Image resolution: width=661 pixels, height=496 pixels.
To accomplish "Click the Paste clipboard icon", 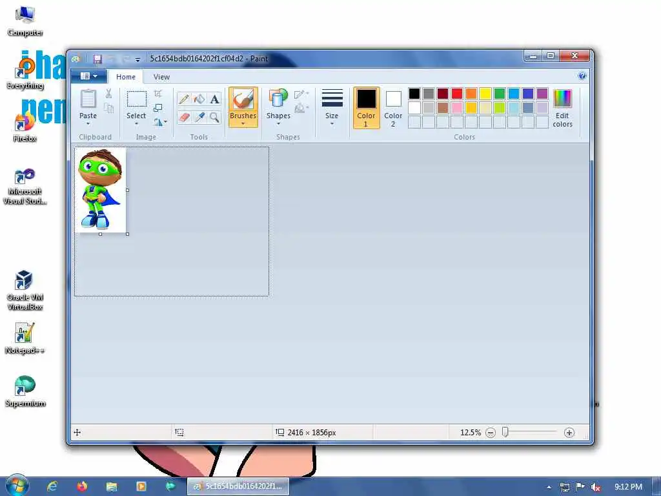I will point(88,99).
